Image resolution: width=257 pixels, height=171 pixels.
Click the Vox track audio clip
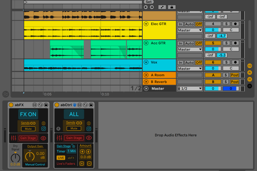pyautogui.click(x=83, y=65)
